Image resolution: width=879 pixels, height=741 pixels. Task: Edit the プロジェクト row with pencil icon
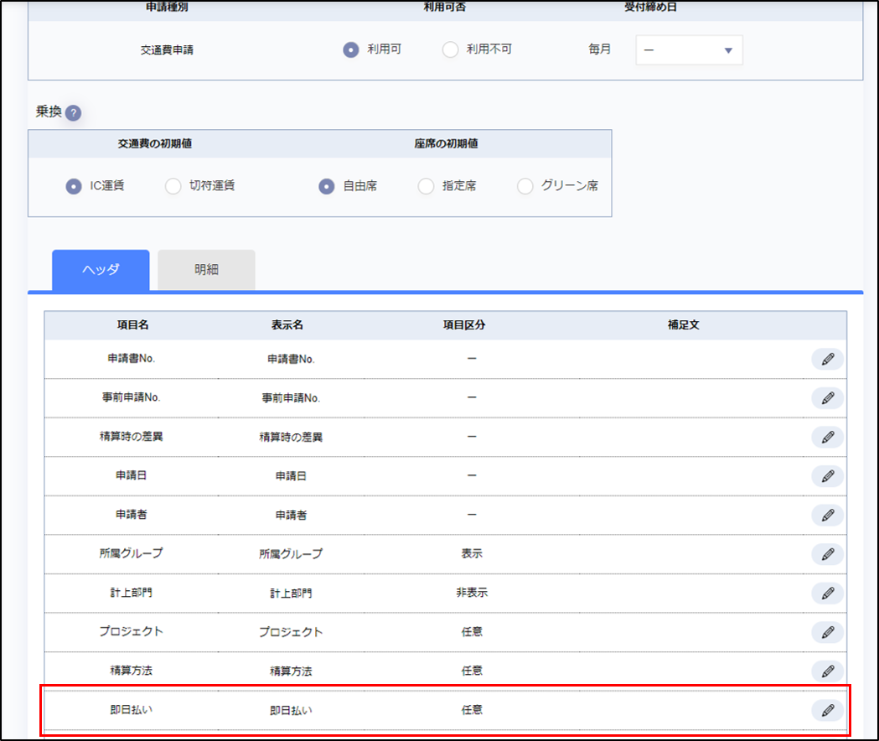click(827, 632)
